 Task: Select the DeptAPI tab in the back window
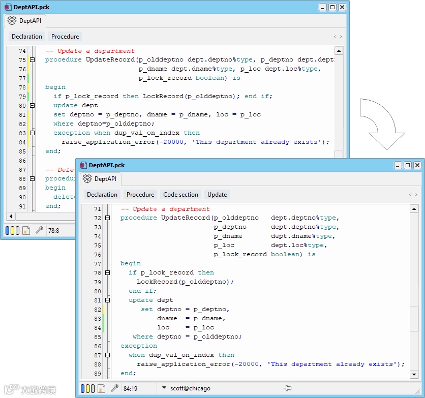click(x=25, y=21)
